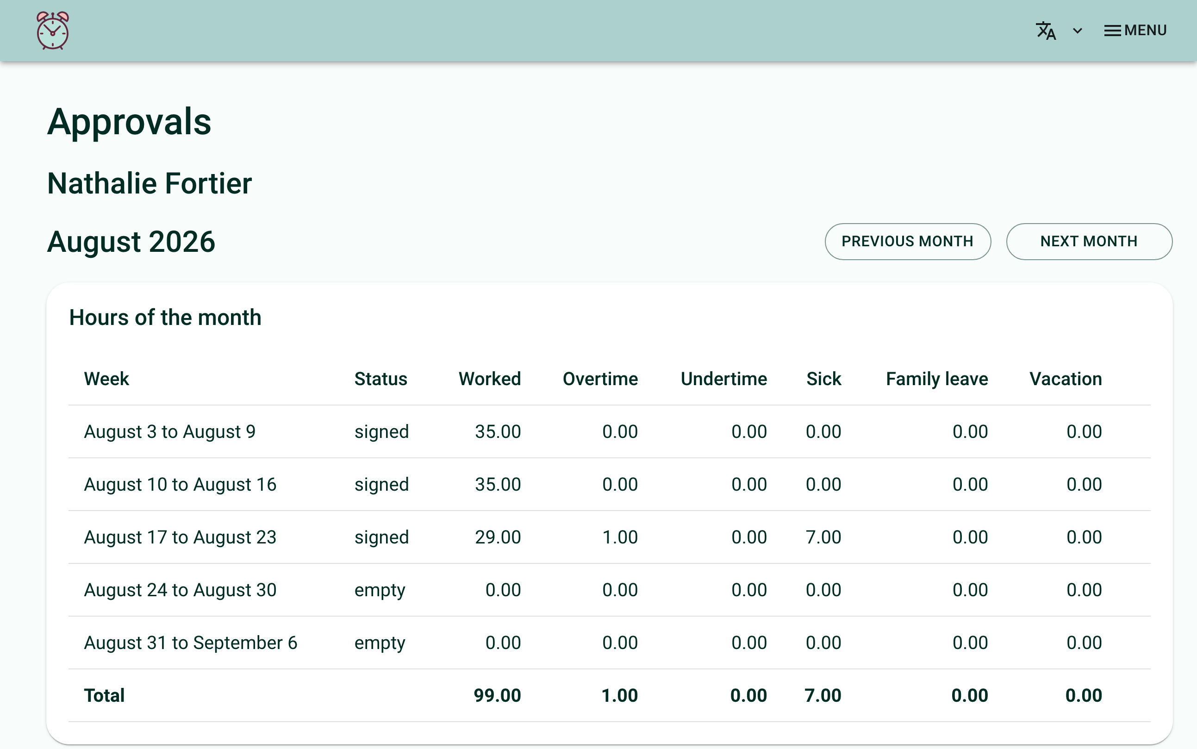Click 35.00 worked for August 3 week
The width and height of the screenshot is (1197, 749).
(x=498, y=432)
